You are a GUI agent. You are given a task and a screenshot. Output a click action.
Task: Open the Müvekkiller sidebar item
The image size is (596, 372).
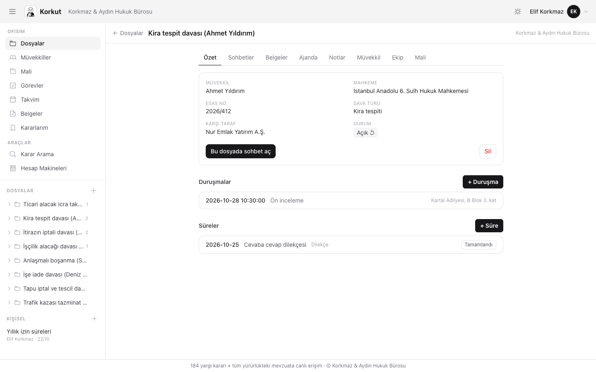[53, 57]
